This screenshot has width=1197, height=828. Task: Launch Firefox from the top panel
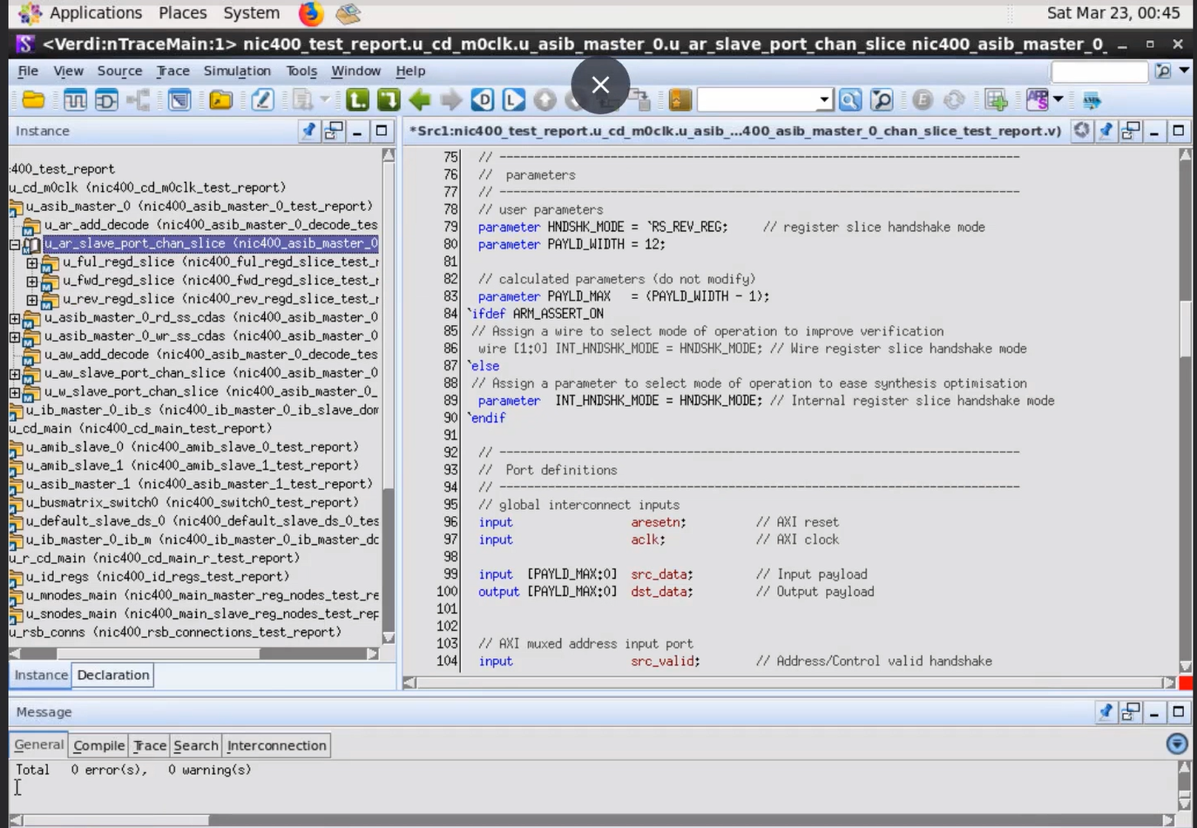click(311, 13)
